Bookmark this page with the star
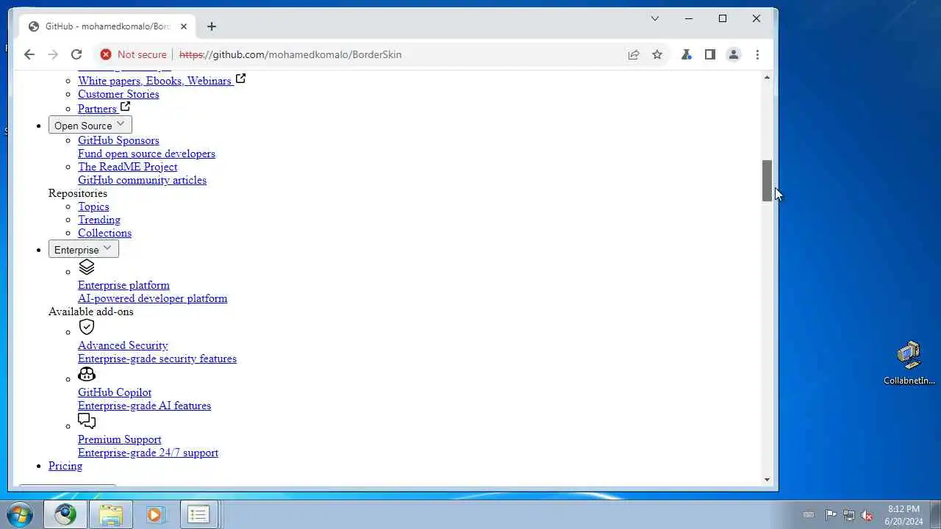 pos(657,54)
